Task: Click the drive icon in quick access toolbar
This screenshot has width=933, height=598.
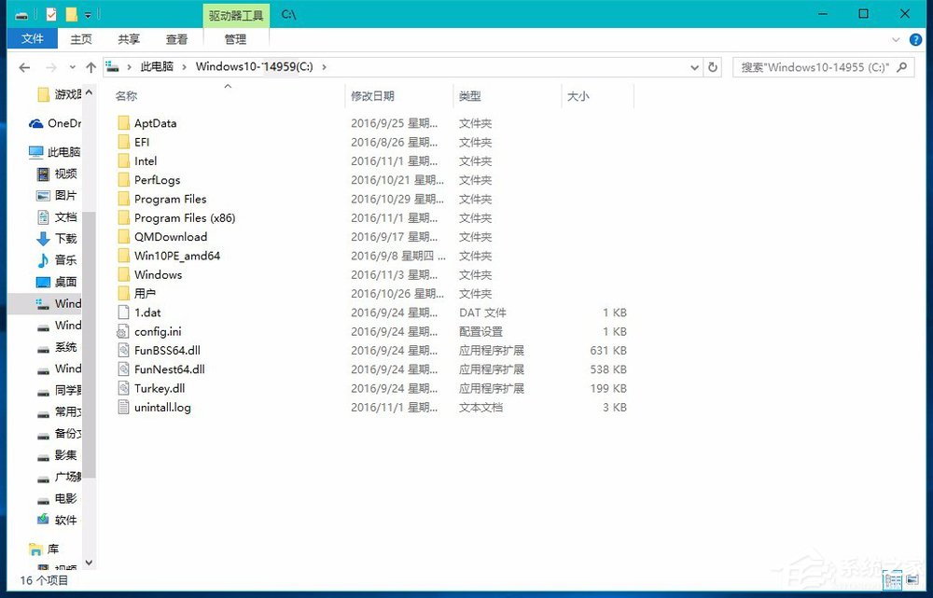Action: click(x=21, y=14)
